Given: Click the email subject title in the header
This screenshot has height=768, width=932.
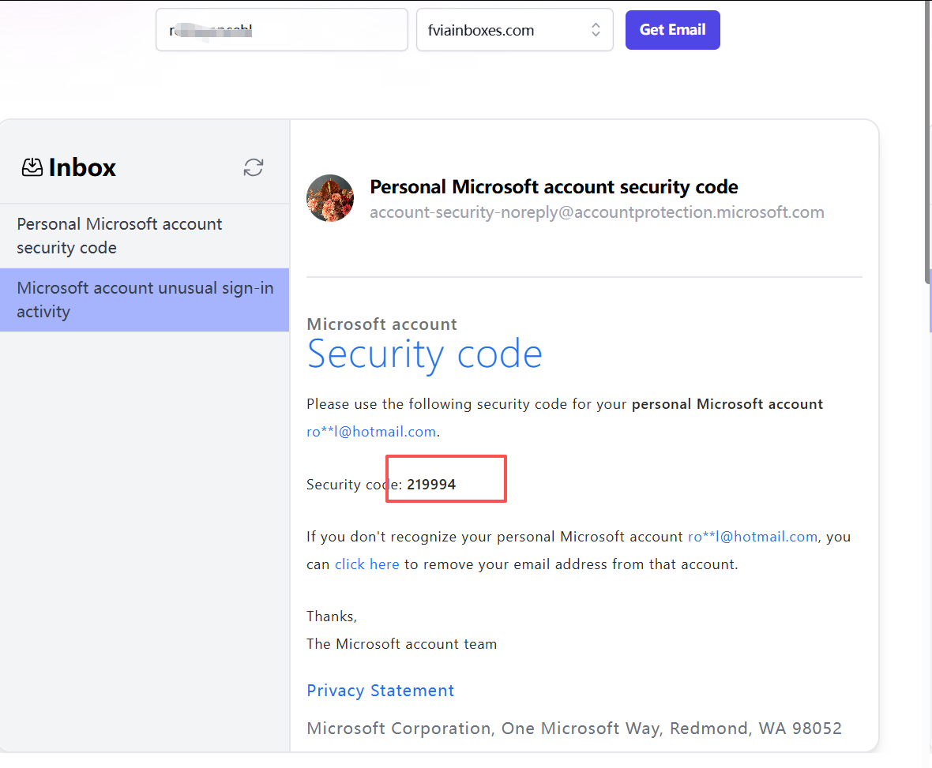Looking at the screenshot, I should [554, 187].
